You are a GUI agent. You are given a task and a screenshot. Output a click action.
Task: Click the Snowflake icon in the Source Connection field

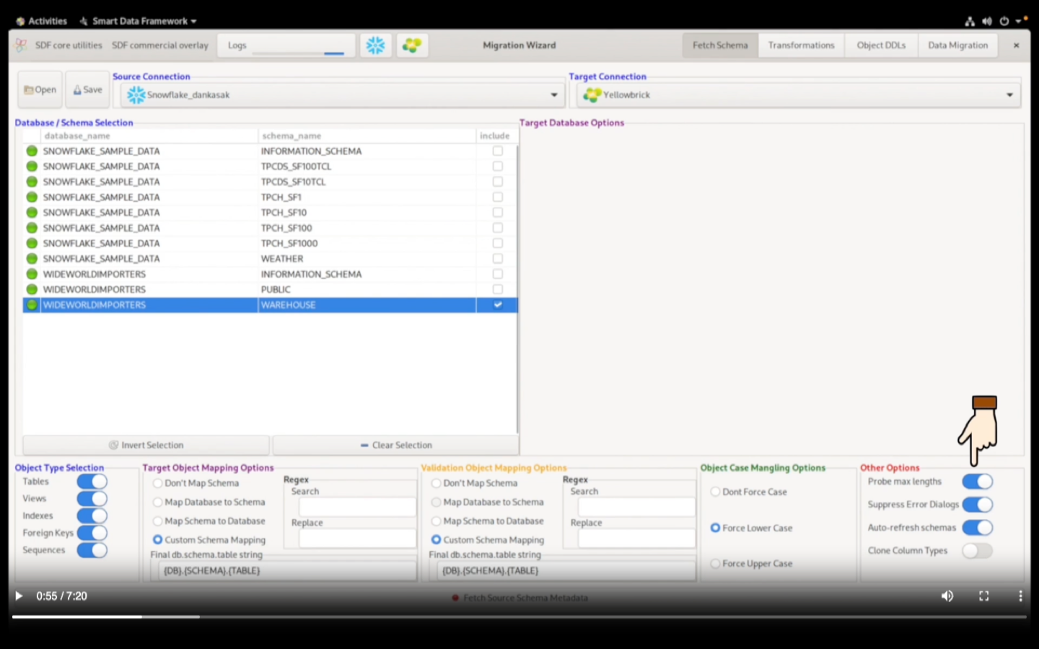click(135, 94)
